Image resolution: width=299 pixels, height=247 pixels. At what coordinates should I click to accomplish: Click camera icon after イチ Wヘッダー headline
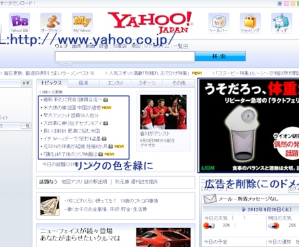pos(104,138)
